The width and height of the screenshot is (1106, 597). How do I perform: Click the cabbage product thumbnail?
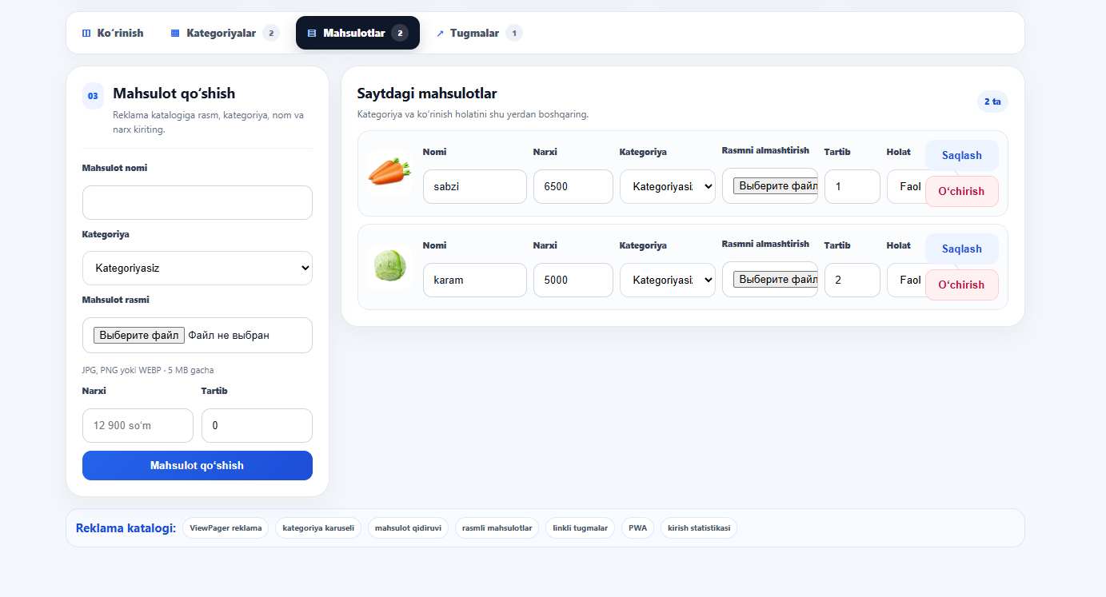(389, 266)
